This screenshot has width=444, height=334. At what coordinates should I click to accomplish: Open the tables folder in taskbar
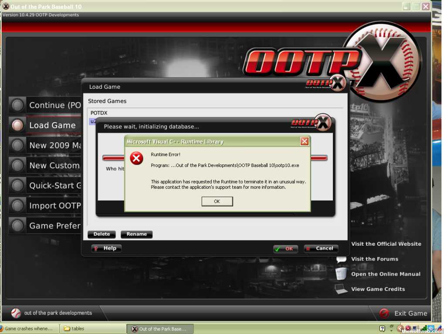[92, 329]
